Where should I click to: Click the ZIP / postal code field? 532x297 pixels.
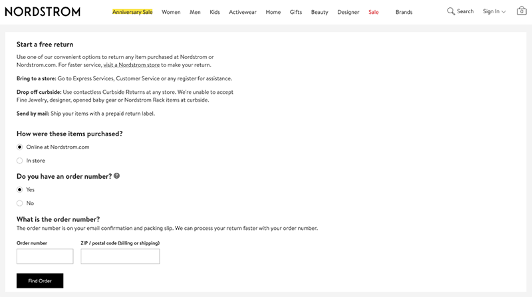coord(120,256)
